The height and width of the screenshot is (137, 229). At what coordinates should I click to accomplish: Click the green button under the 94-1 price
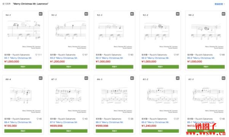[x=23, y=67]
